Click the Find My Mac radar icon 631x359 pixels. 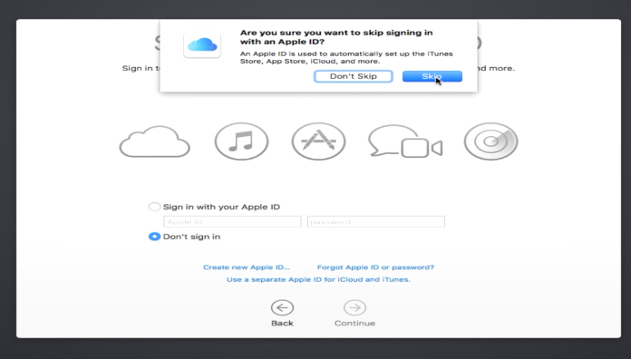pos(491,141)
